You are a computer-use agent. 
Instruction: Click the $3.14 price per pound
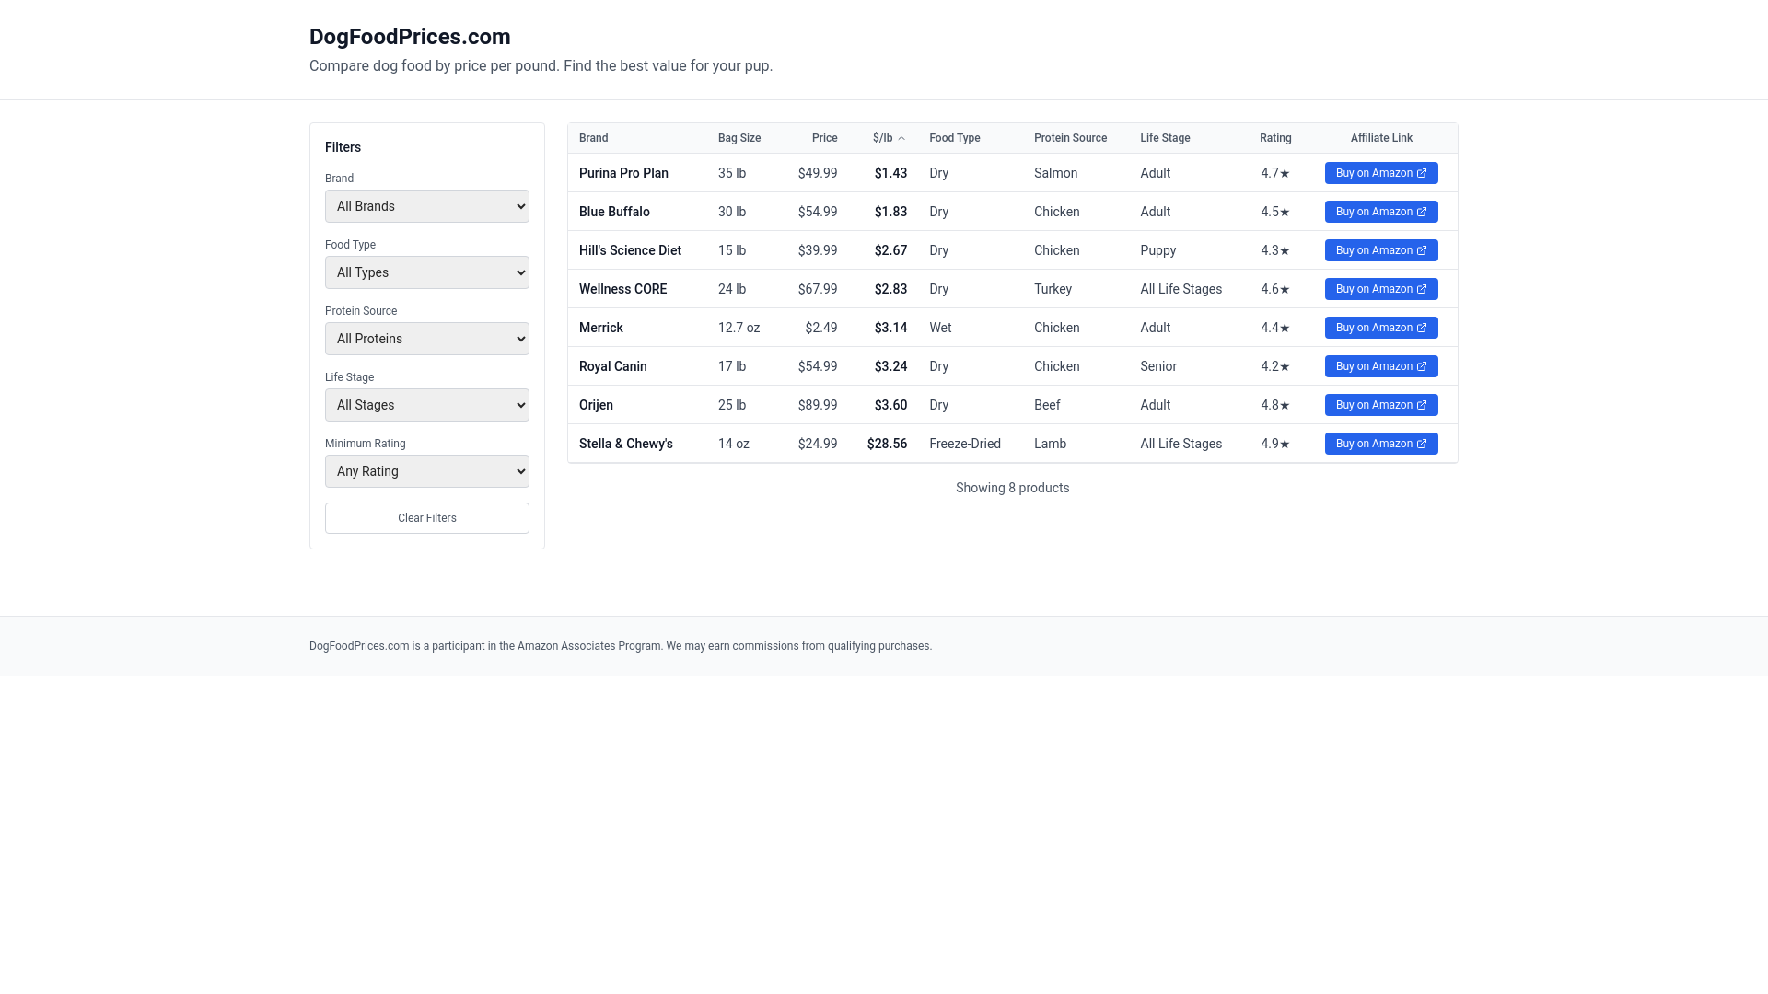[890, 328]
